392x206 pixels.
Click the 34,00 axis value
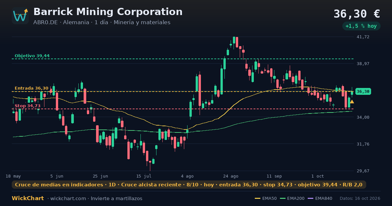[x=363, y=117]
